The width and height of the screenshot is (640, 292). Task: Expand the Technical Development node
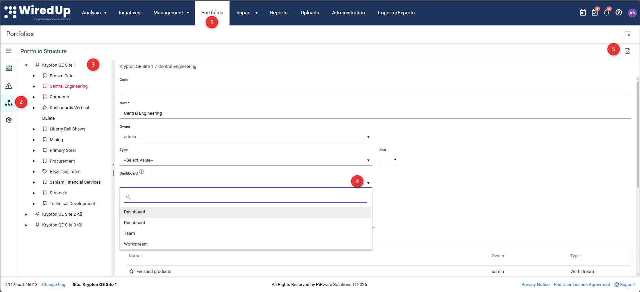(x=34, y=204)
